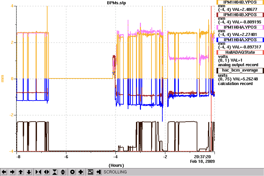Click the 'volts' units label
Image resolution: width=264 pixels, height=176 pixels.
click(x=223, y=57)
